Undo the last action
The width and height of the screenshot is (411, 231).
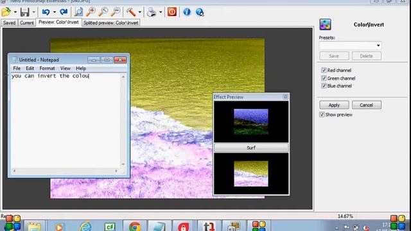[x=46, y=12]
